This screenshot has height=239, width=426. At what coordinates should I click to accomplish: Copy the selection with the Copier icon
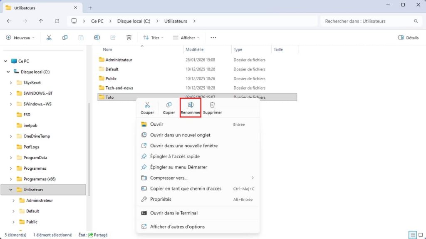[168, 108]
